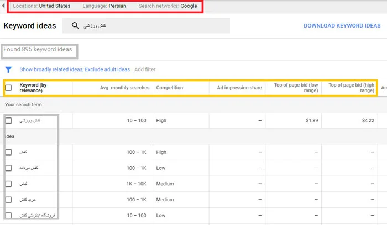The image size is (387, 225).
Task: Click the Your search term section label
Action: click(x=23, y=105)
